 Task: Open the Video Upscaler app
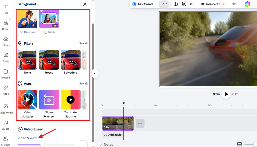pyautogui.click(x=28, y=100)
